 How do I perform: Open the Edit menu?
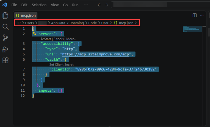coord(24,5)
